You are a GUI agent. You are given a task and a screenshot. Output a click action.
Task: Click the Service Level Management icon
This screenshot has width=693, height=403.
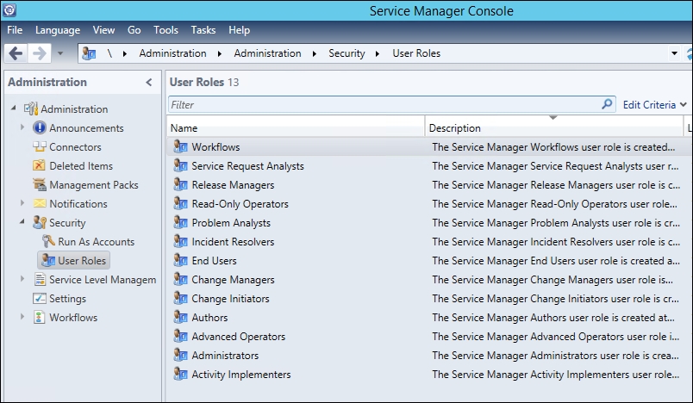pos(40,279)
